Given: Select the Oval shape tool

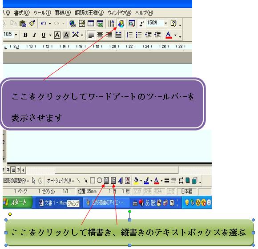Looking at the screenshot, I should 99,181.
